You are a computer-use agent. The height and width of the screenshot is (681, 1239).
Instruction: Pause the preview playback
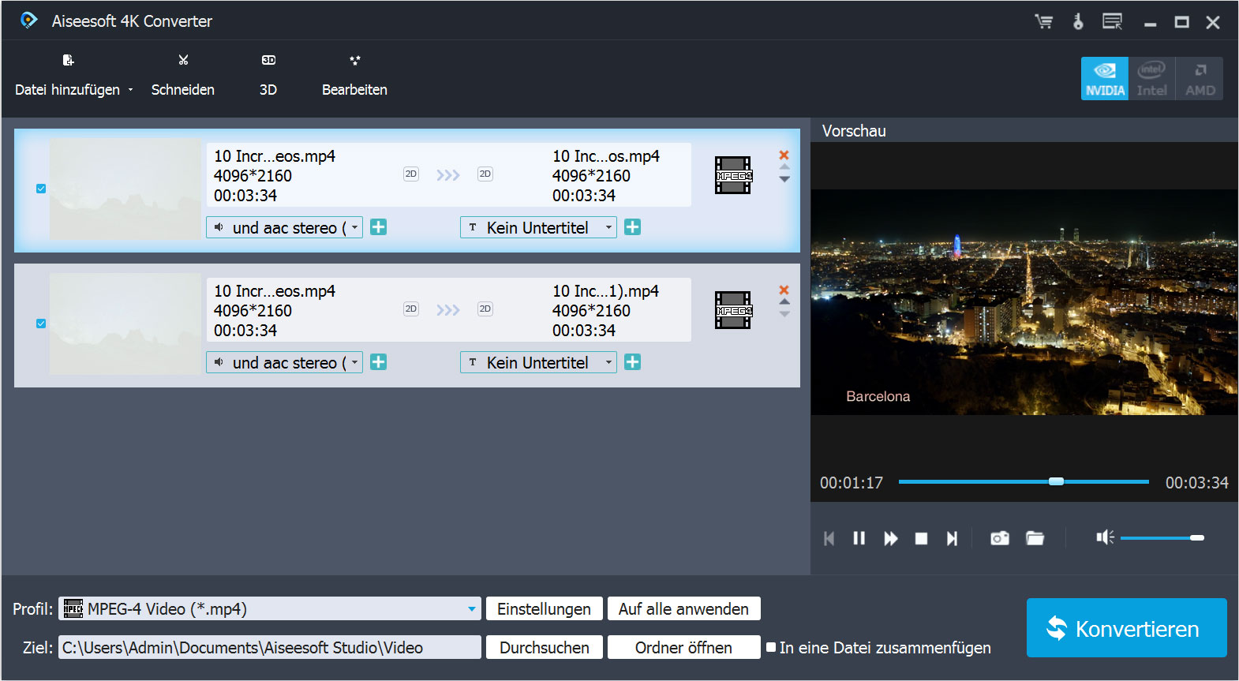[859, 538]
